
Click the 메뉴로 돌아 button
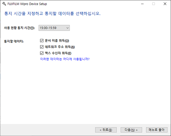(156, 130)
